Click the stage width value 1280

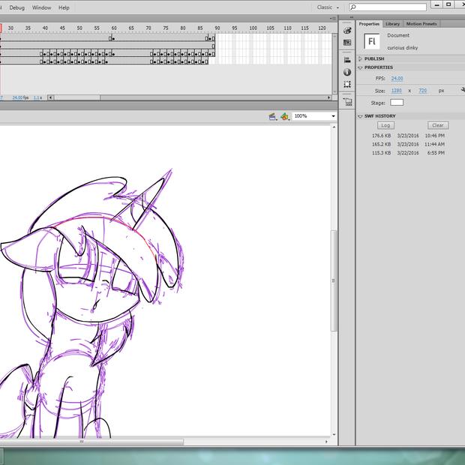[x=397, y=91]
